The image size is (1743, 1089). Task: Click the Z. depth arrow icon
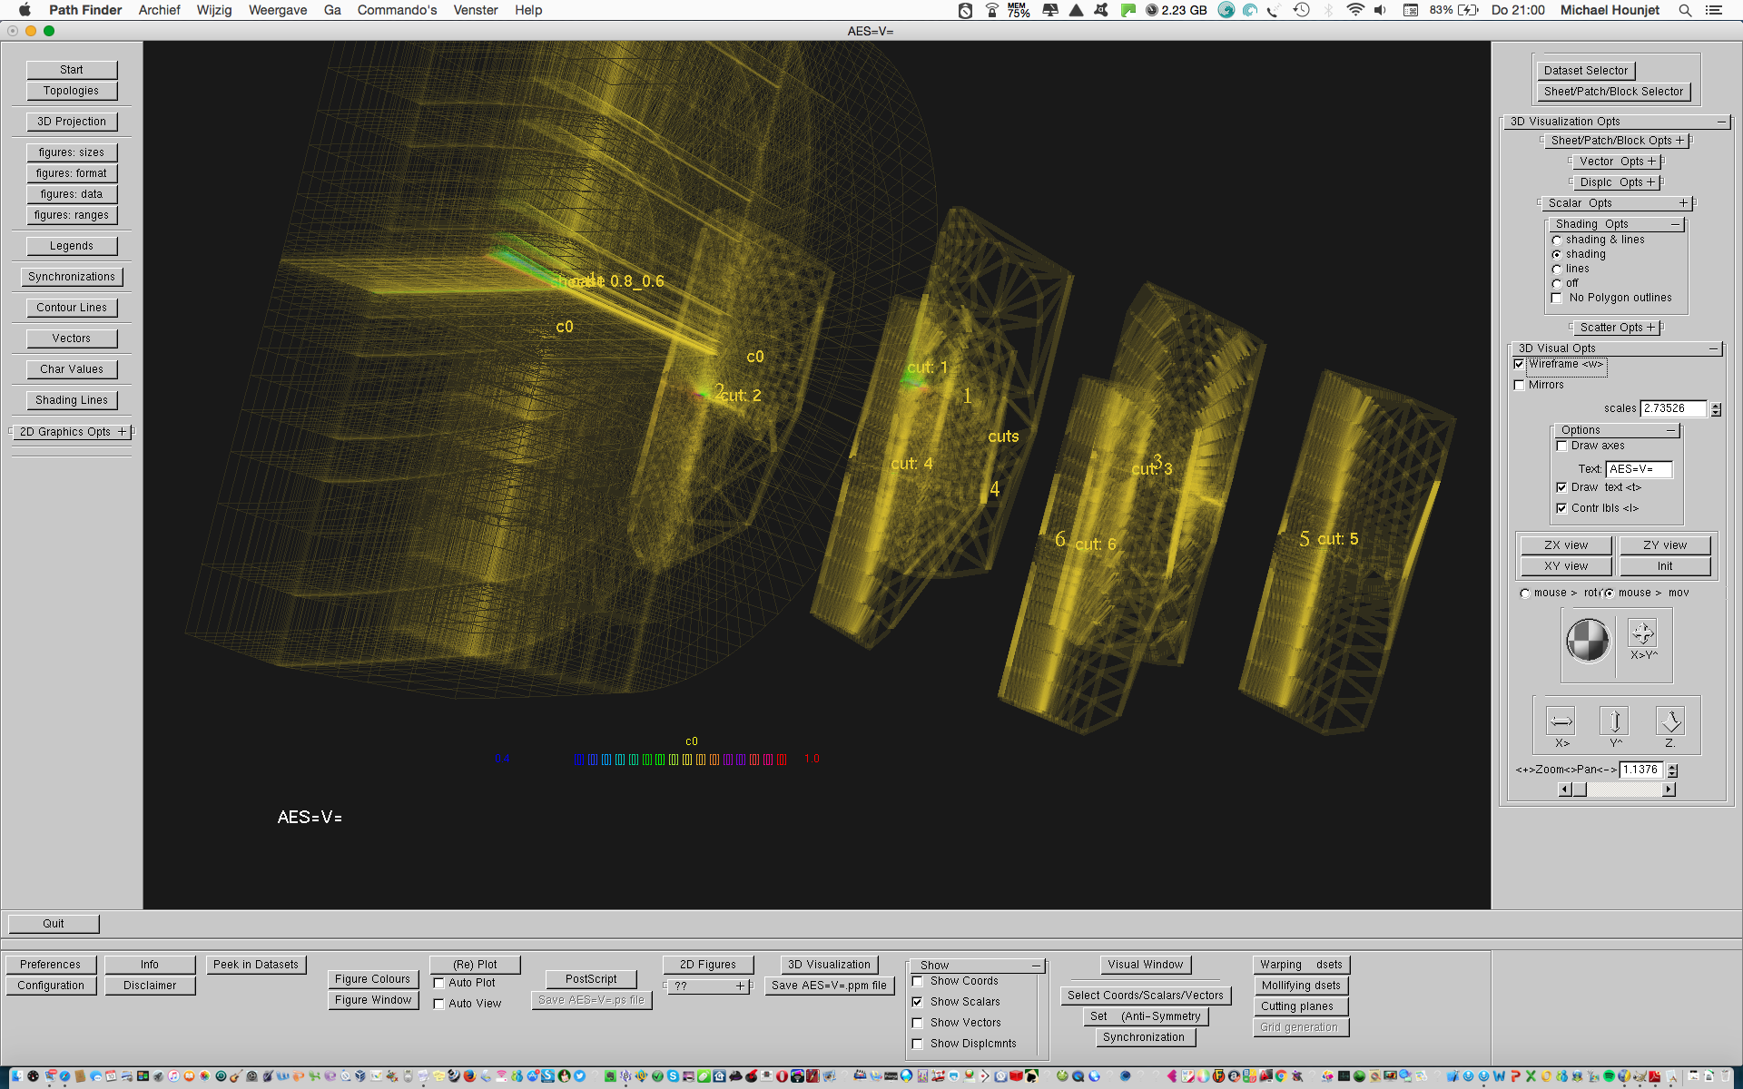tap(1670, 721)
